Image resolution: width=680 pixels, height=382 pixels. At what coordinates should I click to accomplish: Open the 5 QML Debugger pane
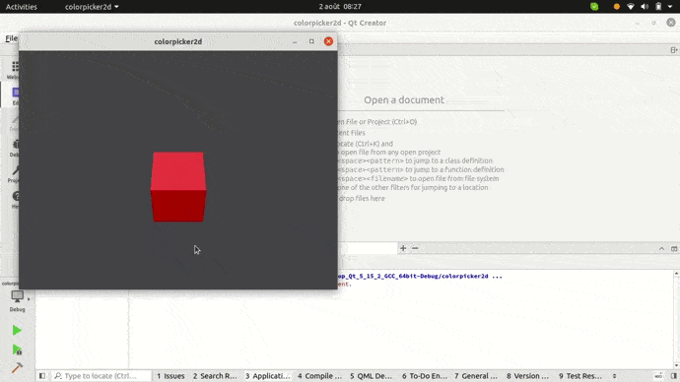click(371, 376)
